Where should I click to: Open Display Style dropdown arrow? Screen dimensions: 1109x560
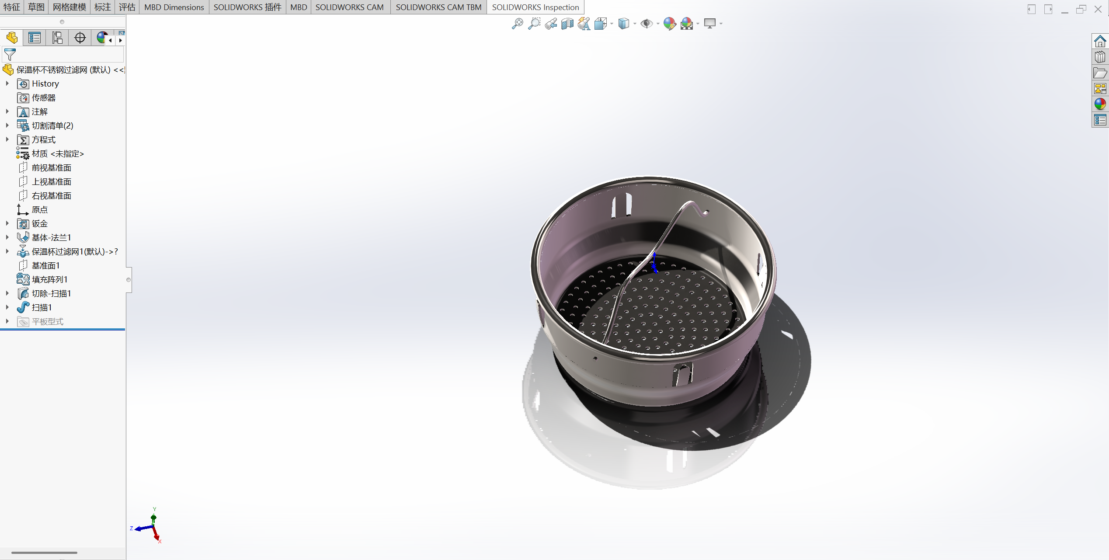point(635,24)
